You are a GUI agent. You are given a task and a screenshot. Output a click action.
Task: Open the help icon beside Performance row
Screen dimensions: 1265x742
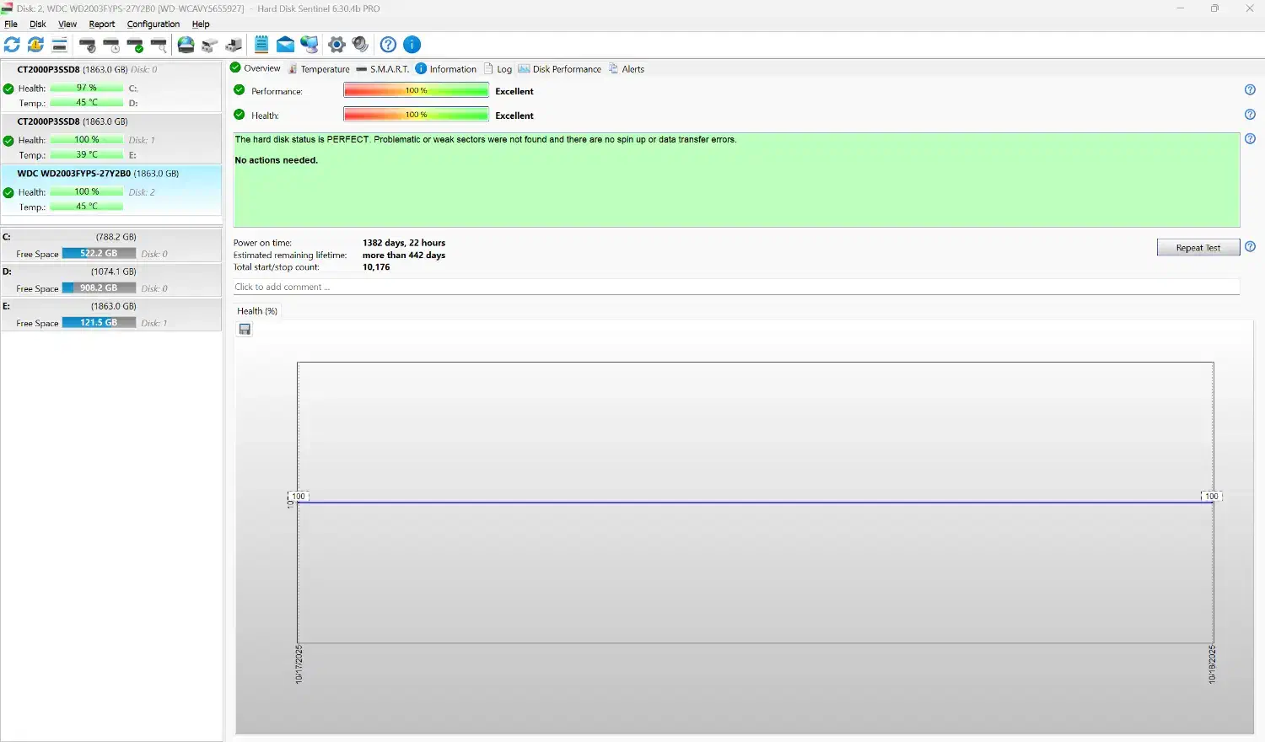click(1250, 90)
